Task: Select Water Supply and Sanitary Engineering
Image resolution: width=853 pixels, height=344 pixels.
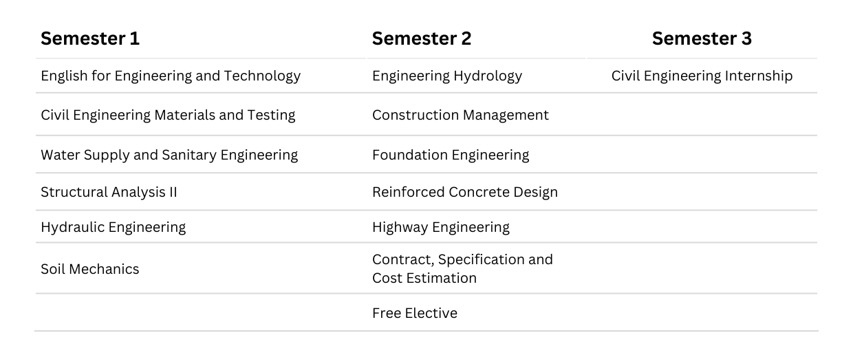Action: (169, 155)
